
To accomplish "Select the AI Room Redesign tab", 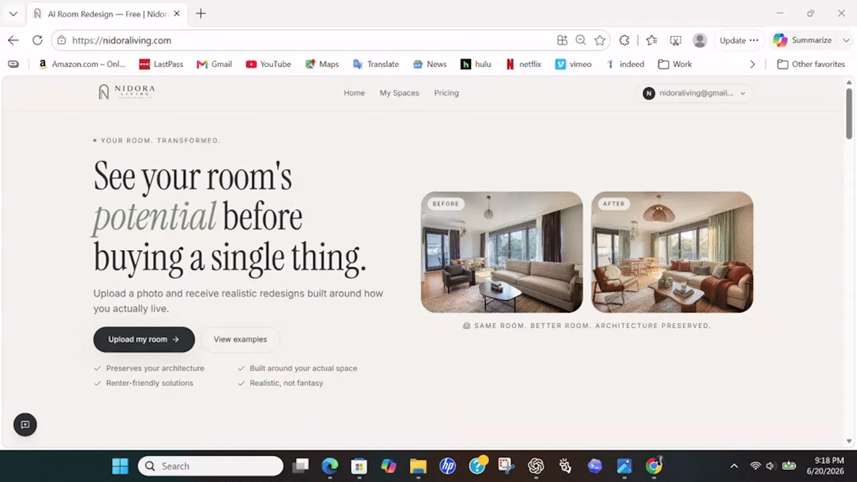I will pos(107,14).
